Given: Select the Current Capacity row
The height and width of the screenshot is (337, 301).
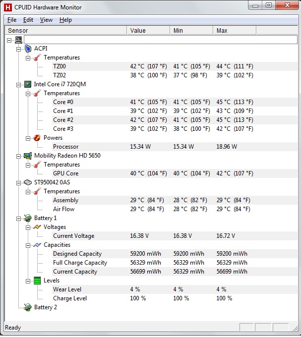Looking at the screenshot, I should point(175,272).
